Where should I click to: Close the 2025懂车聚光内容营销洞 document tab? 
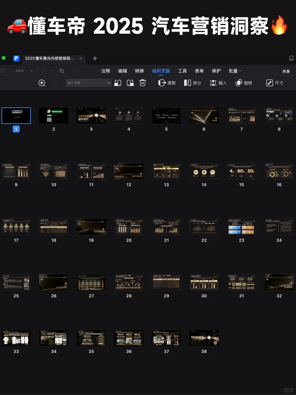[x=81, y=58]
